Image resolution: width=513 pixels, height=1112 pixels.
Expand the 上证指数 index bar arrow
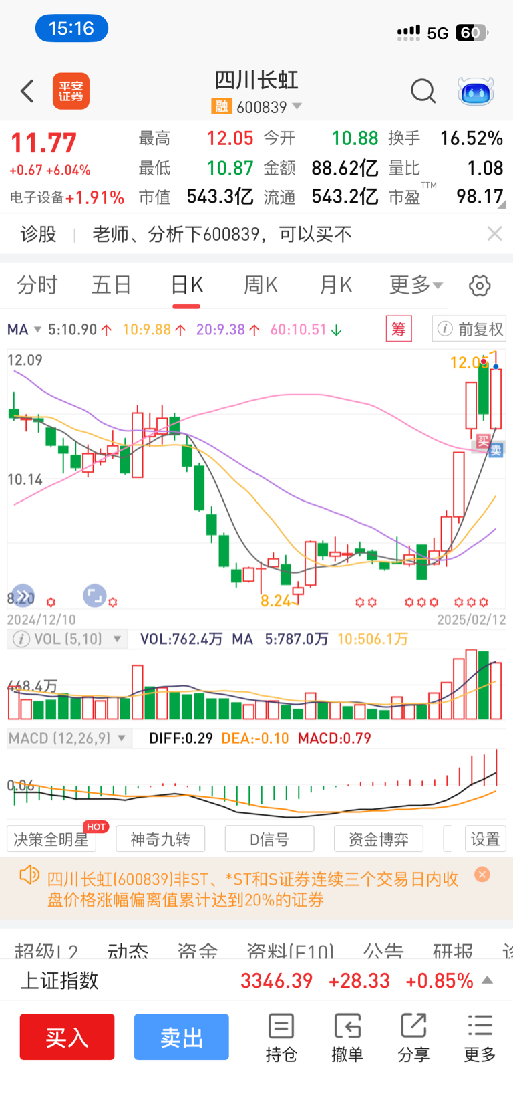(x=488, y=980)
